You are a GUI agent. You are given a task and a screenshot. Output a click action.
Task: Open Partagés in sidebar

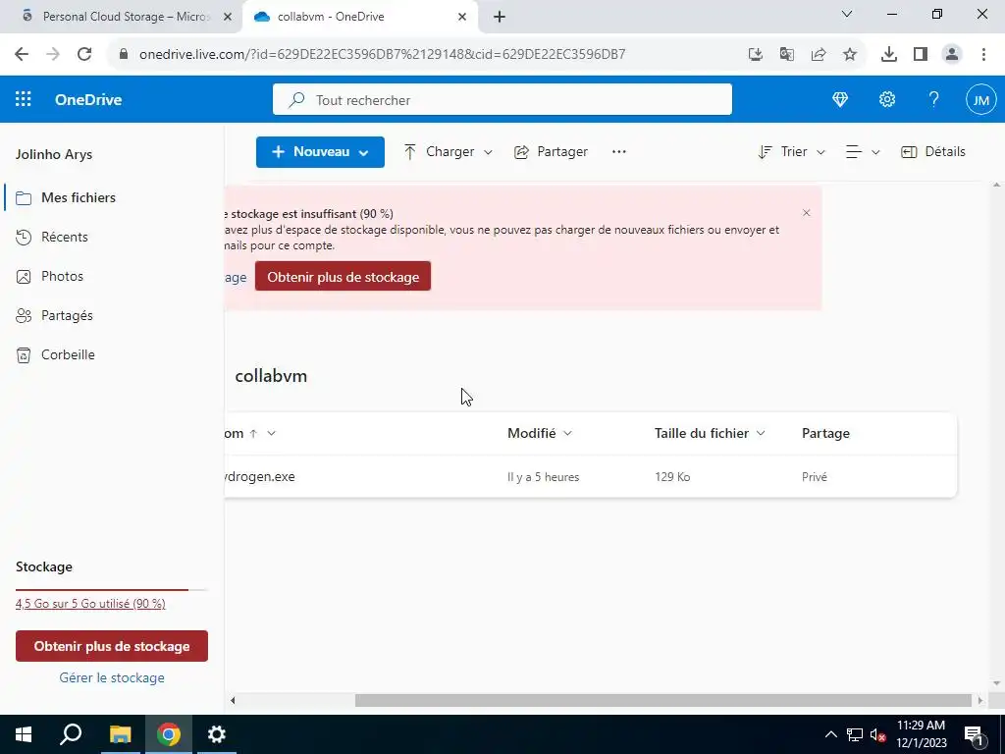67,315
